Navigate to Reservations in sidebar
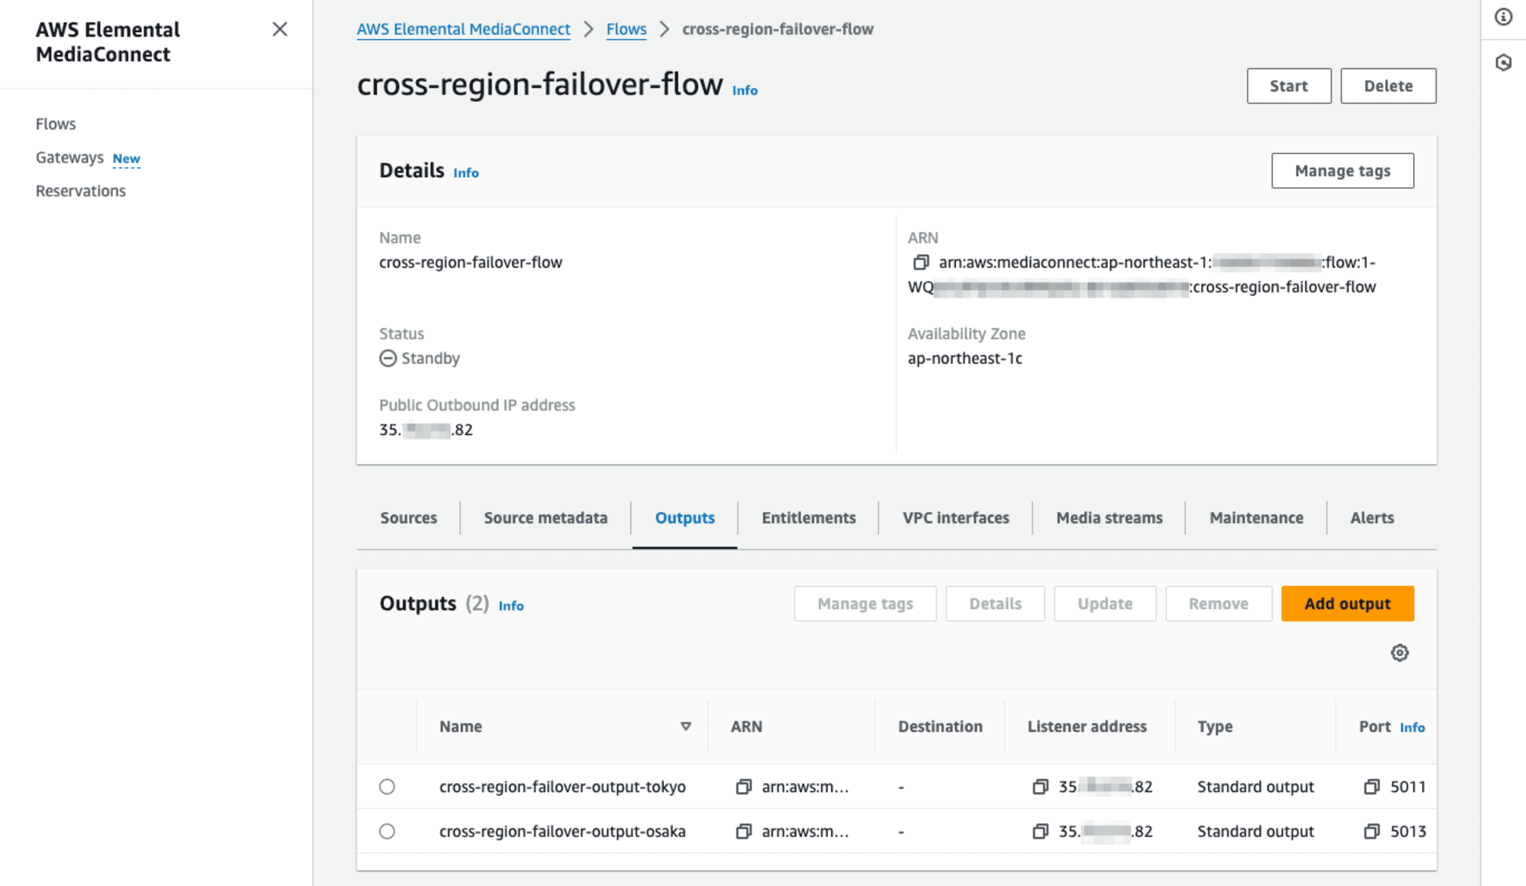 (x=81, y=191)
